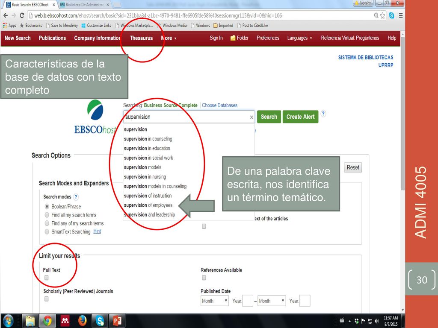
Task: Click the Create Alert button
Action: pyautogui.click(x=301, y=117)
